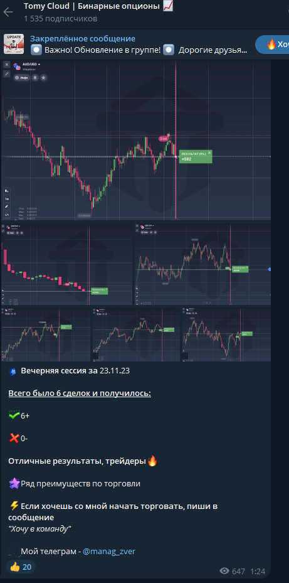
Task: Open the candlestick chart type icon
Action: [7, 191]
